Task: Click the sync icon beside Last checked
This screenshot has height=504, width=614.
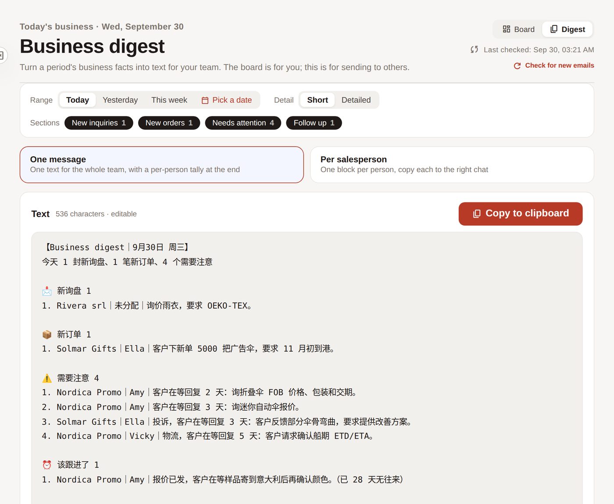Action: (474, 50)
